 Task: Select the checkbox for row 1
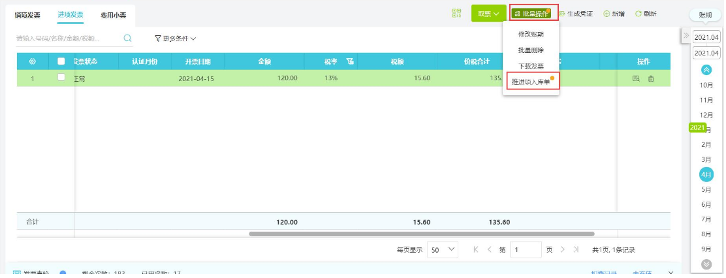61,78
